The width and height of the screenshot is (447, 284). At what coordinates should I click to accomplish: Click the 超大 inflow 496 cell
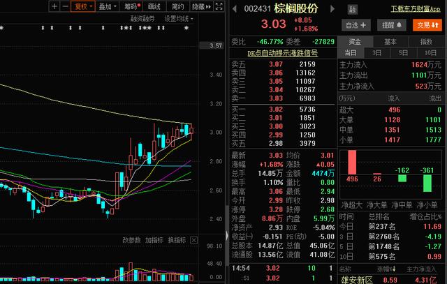(394, 110)
